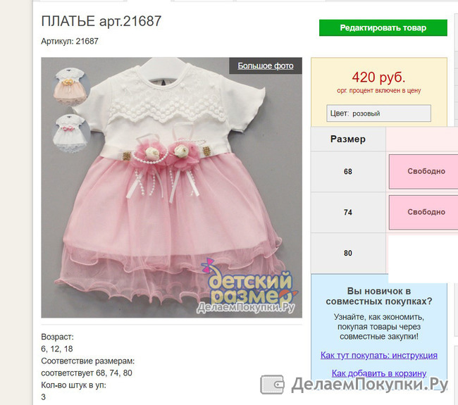Open the Большое фото link
Viewport: 458px width, 405px height.
pyautogui.click(x=265, y=66)
